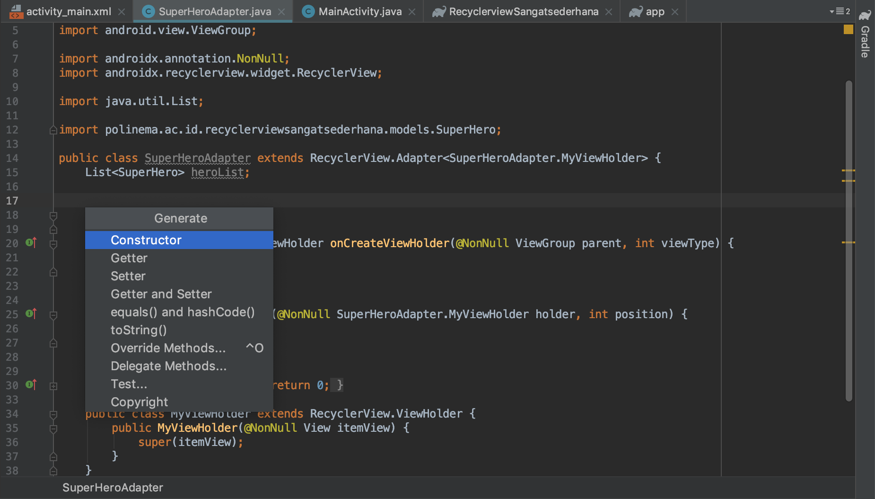Viewport: 875px width, 499px height.
Task: Open the Gradle tool window
Action: coord(865,34)
